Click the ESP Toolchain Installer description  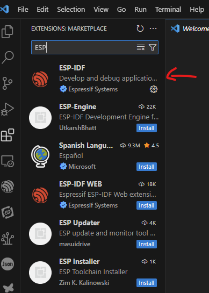point(93,271)
